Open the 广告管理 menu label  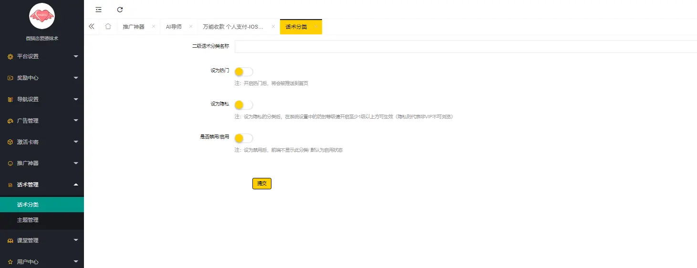coord(28,121)
